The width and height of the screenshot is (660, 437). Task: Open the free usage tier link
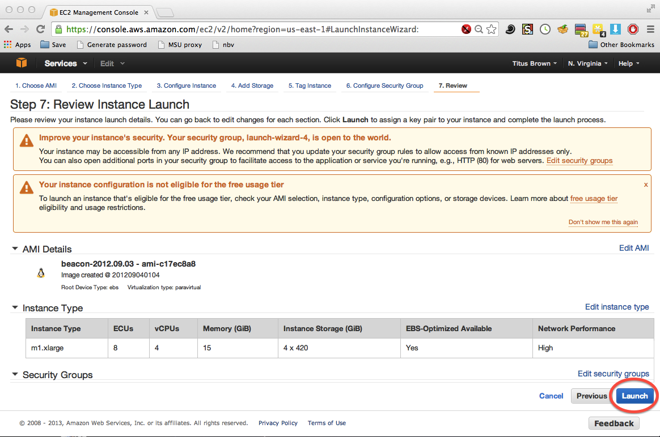click(594, 198)
